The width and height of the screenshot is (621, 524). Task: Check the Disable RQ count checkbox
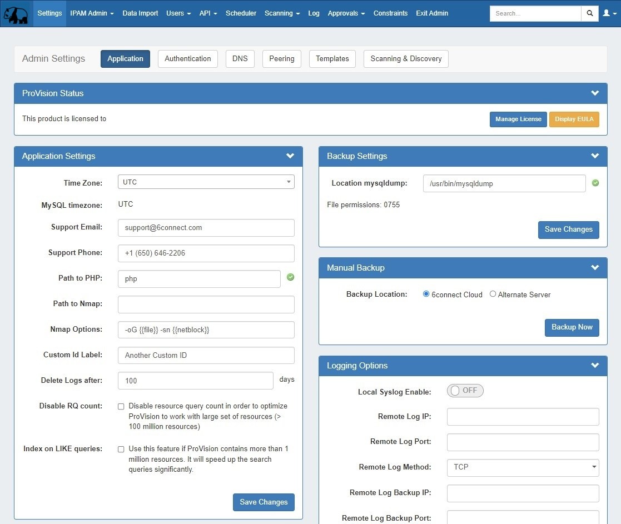(121, 407)
